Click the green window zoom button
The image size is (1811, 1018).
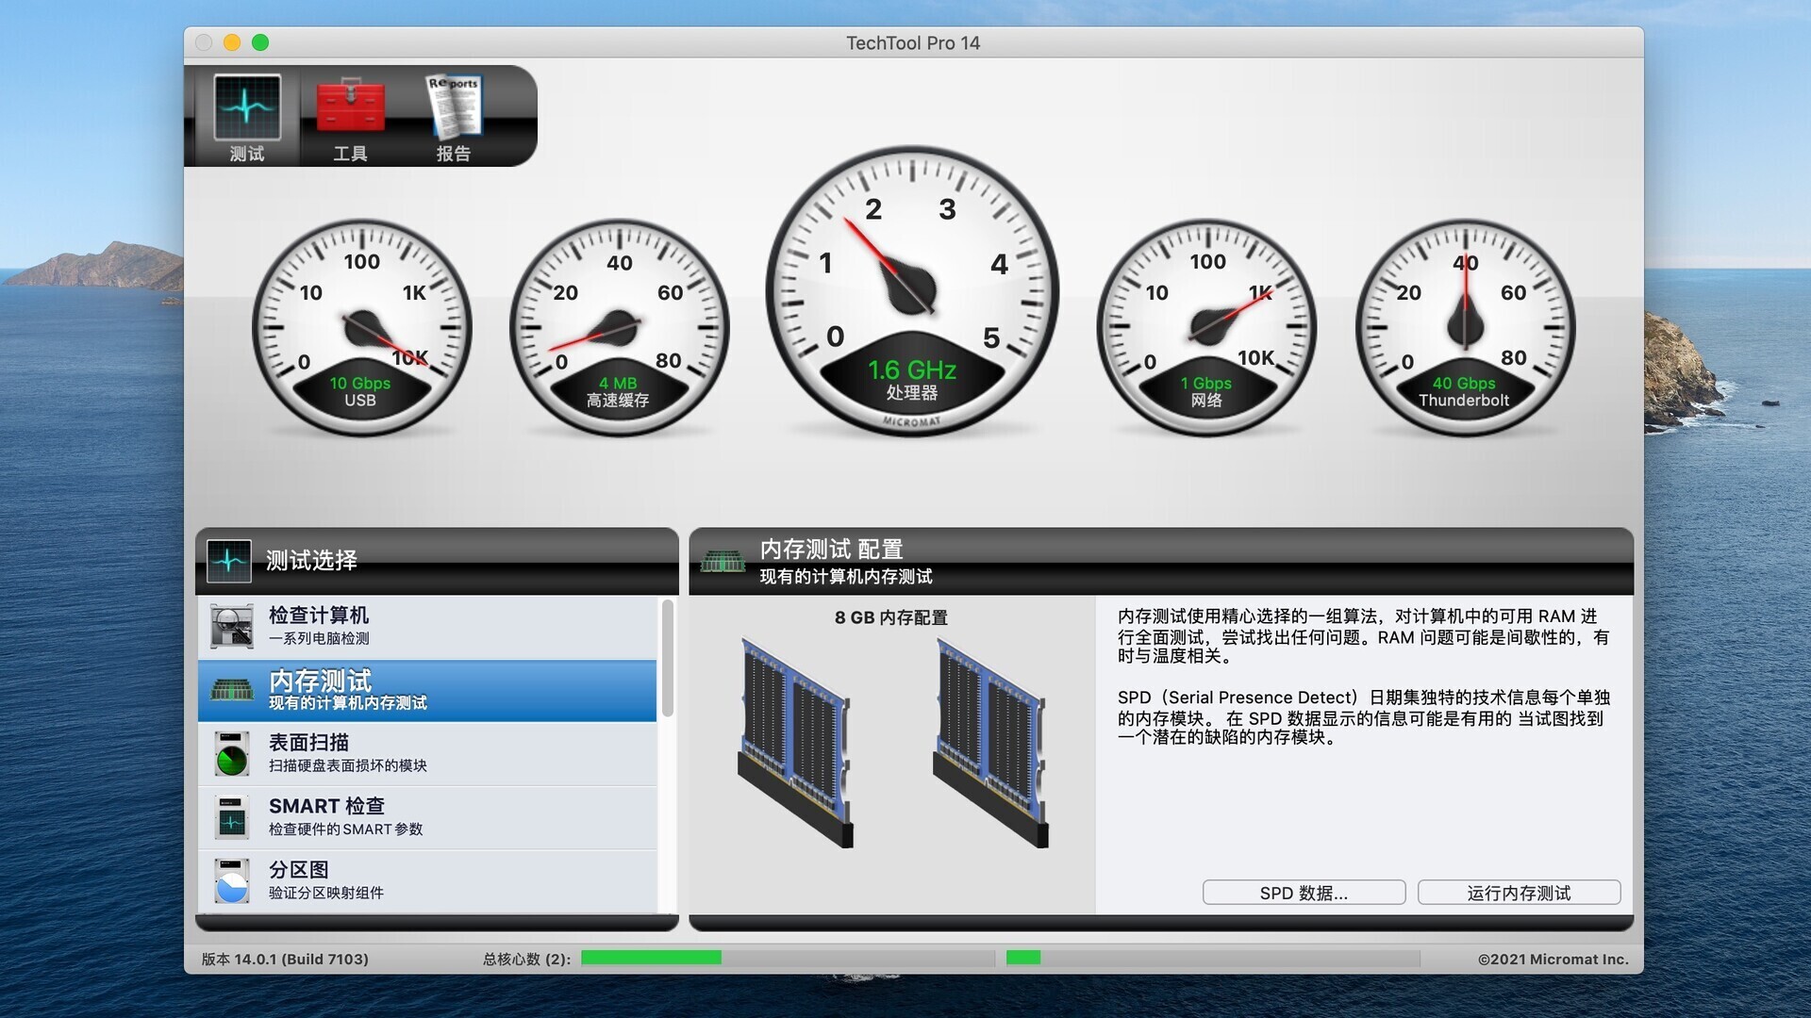click(x=260, y=42)
